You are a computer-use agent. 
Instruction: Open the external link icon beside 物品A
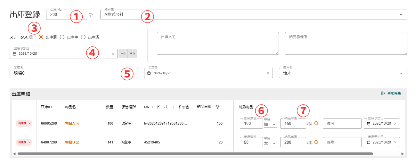pos(77,124)
